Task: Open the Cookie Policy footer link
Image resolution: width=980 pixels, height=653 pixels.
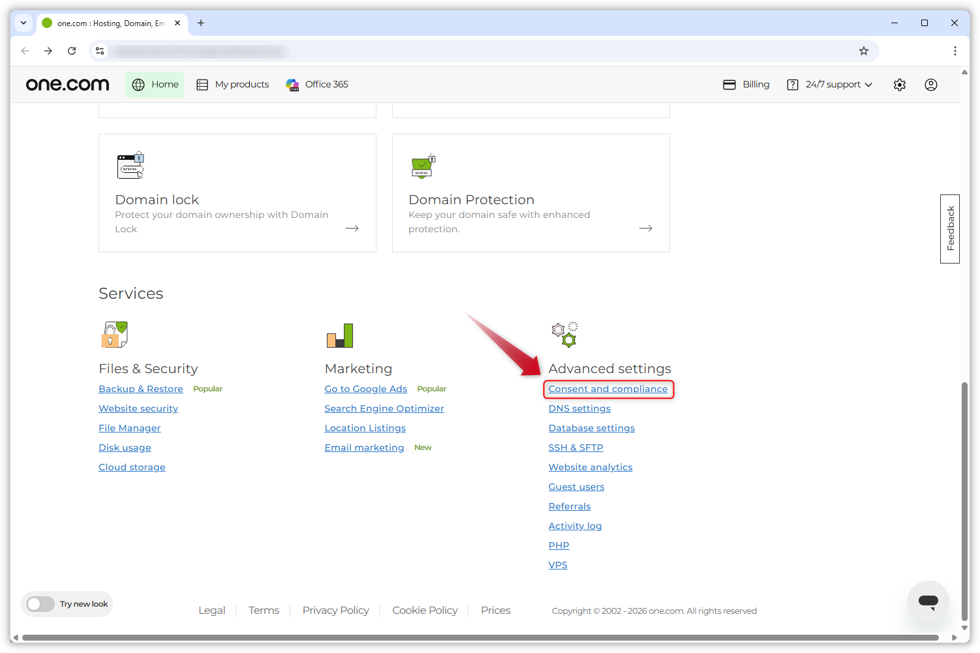Action: tap(425, 610)
